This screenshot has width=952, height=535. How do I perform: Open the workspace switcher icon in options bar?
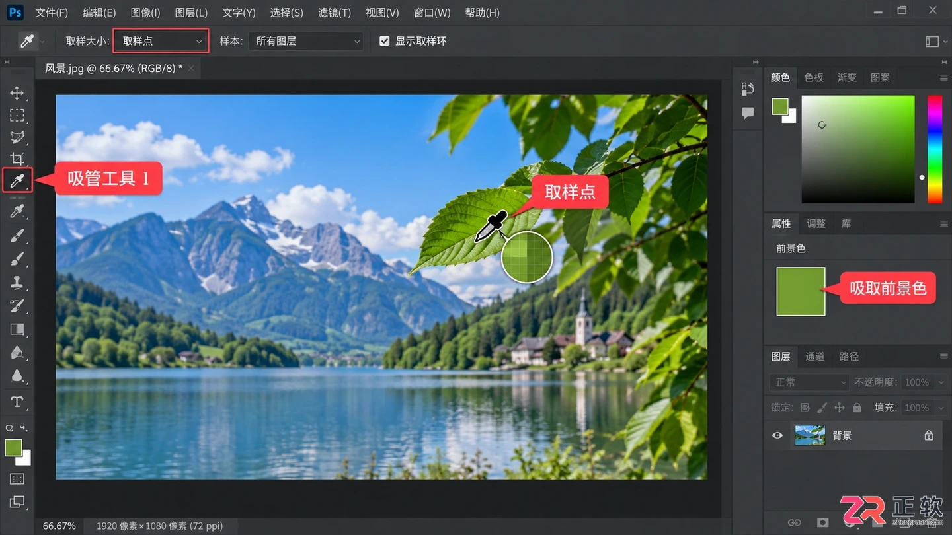click(932, 41)
